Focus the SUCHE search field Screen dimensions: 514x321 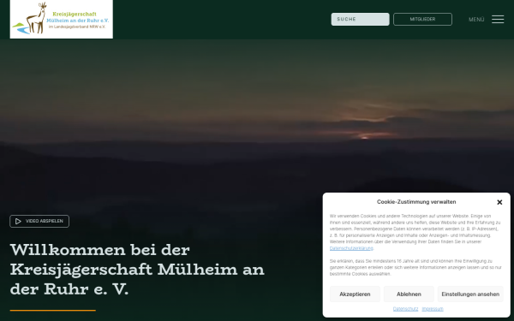tap(361, 20)
